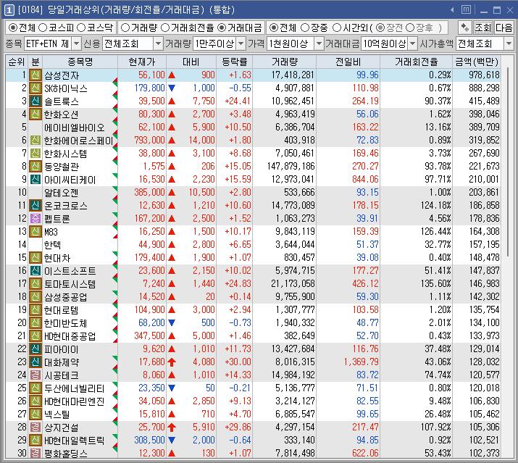
Task: Select the 코스닥 radio button
Action: 81,28
